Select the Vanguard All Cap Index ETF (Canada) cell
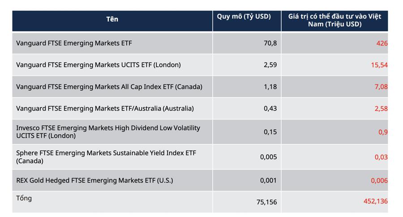Screen dimensions: 403x217 [x=109, y=87]
